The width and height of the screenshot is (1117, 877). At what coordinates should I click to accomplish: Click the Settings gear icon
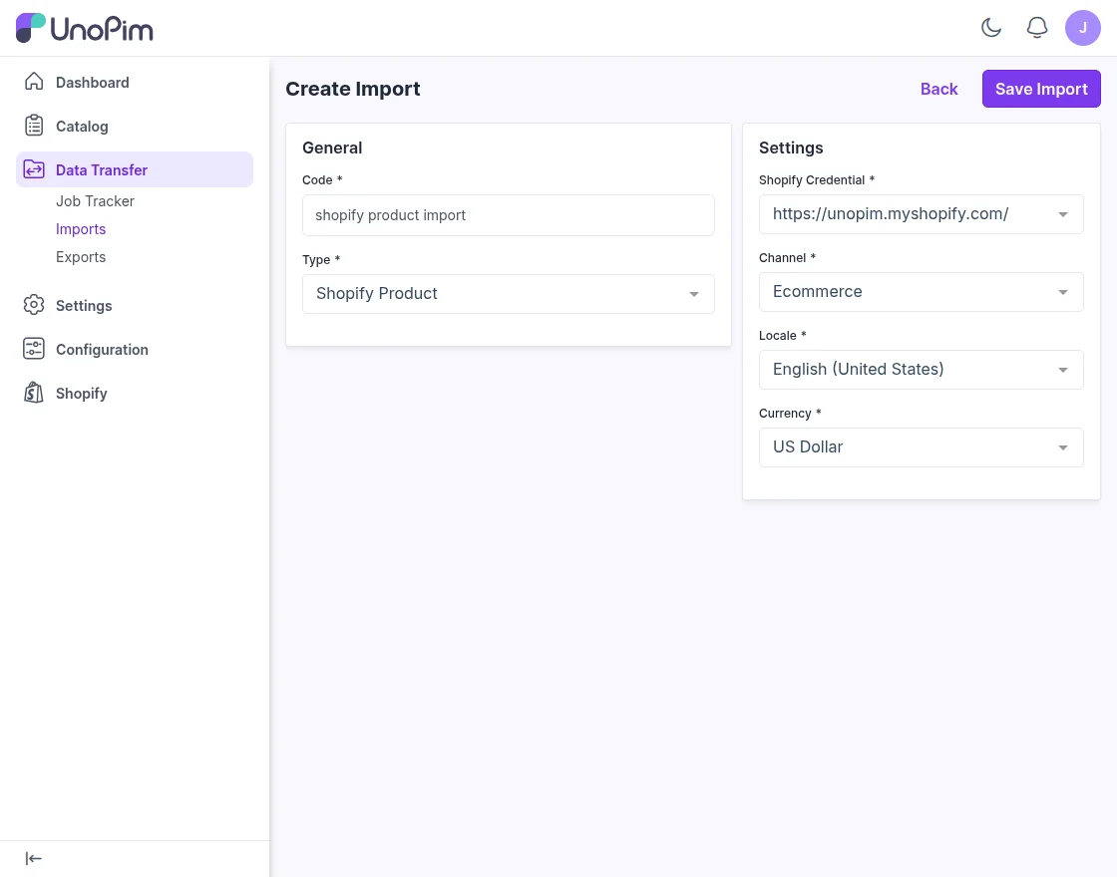point(34,305)
